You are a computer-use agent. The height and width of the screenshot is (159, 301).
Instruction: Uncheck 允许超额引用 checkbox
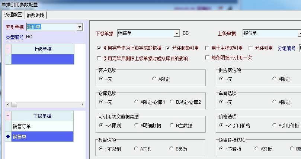point(168,48)
